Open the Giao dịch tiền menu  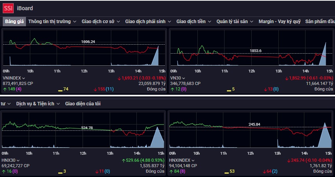click(193, 22)
